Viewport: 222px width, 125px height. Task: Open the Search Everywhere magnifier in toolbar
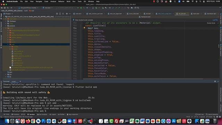coord(138,8)
